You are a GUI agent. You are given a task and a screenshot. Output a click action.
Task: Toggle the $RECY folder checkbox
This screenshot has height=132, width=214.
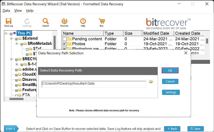coord(16,60)
